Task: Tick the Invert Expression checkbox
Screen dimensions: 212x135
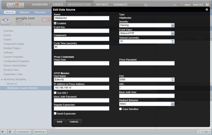Action: 55,113
